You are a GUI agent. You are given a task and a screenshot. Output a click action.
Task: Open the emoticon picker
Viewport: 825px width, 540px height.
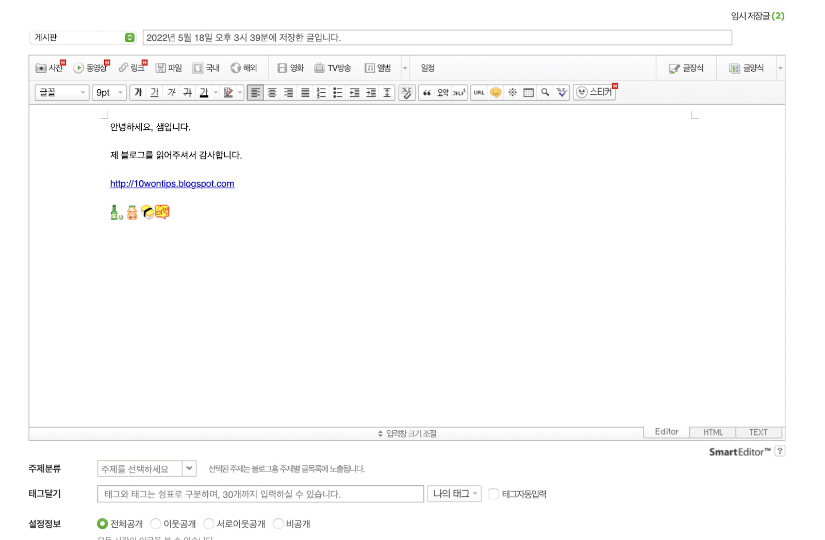pyautogui.click(x=496, y=93)
